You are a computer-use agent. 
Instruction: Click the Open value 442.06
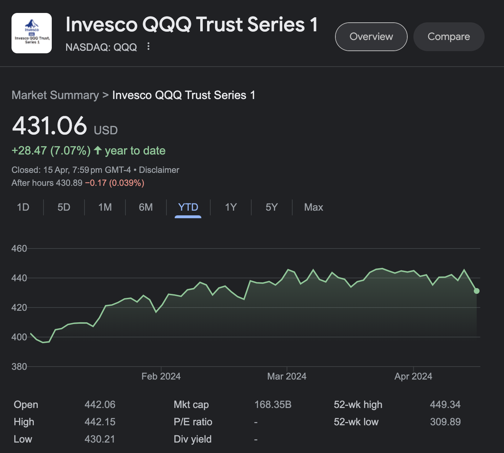click(x=100, y=405)
